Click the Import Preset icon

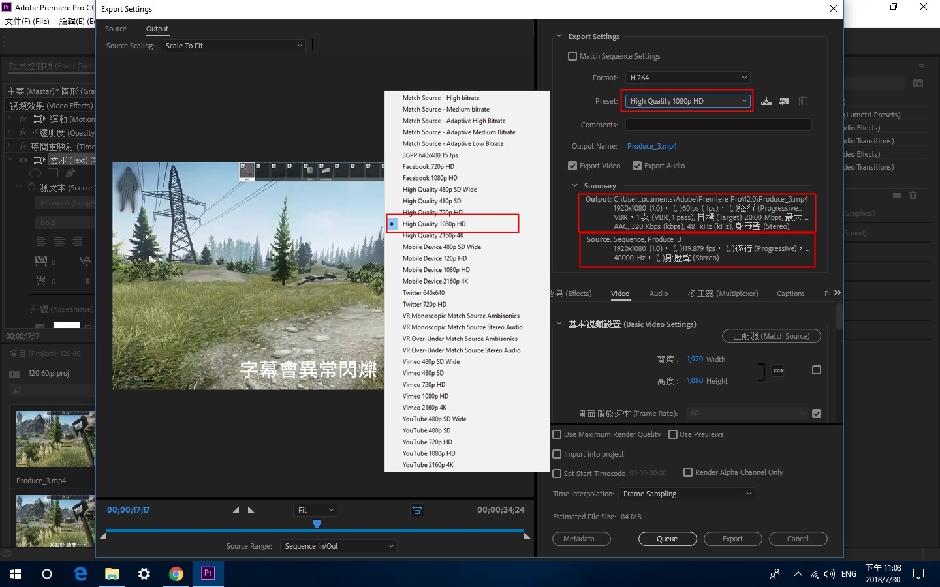(785, 101)
